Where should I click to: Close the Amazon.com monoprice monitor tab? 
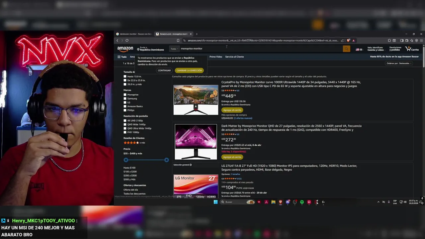point(191,34)
